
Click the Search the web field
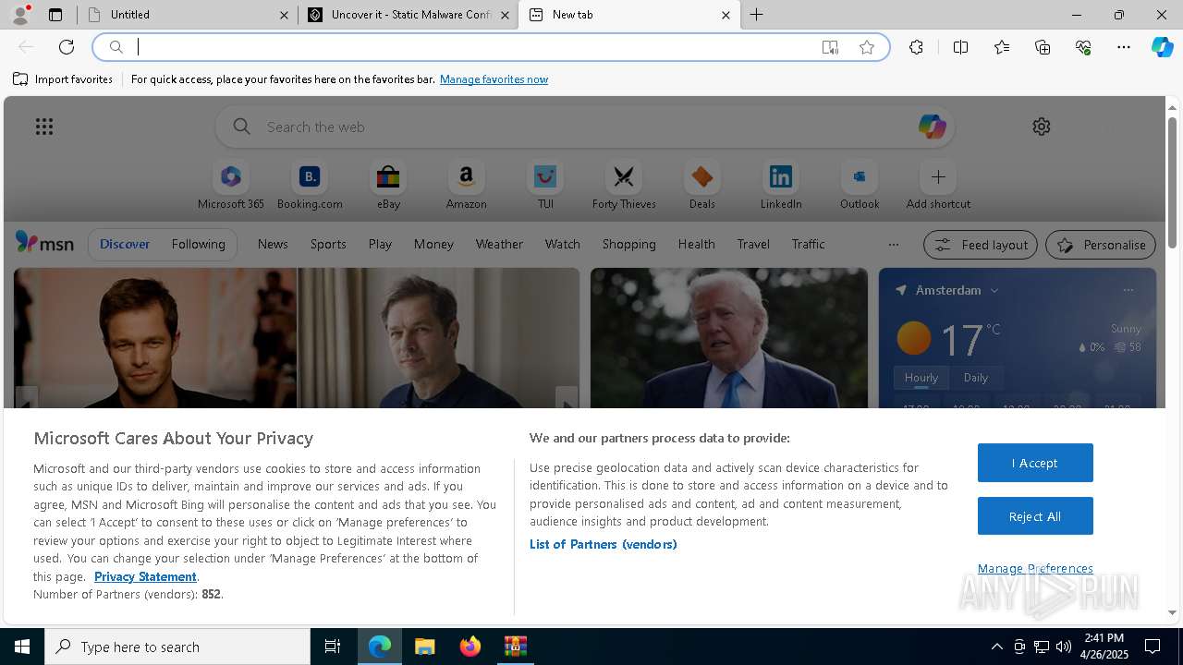(x=584, y=127)
